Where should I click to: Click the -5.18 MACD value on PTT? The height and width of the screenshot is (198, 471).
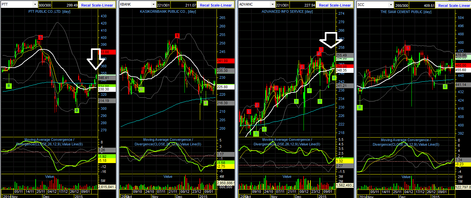click(107, 161)
